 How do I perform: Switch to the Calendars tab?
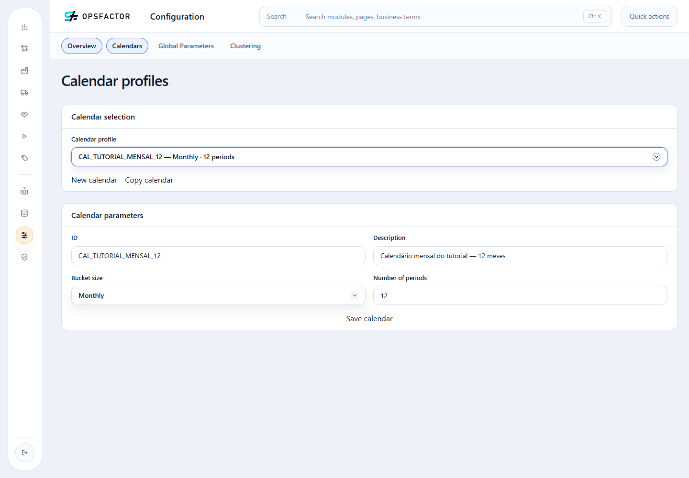pos(127,46)
